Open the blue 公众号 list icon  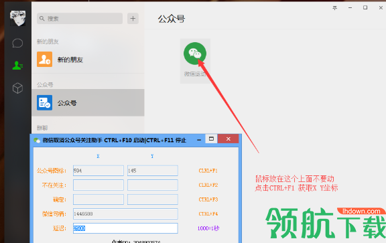point(44,102)
